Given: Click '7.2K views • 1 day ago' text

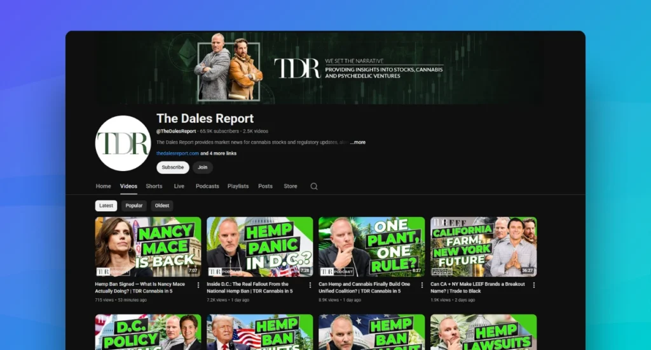Looking at the screenshot, I should [x=228, y=300].
